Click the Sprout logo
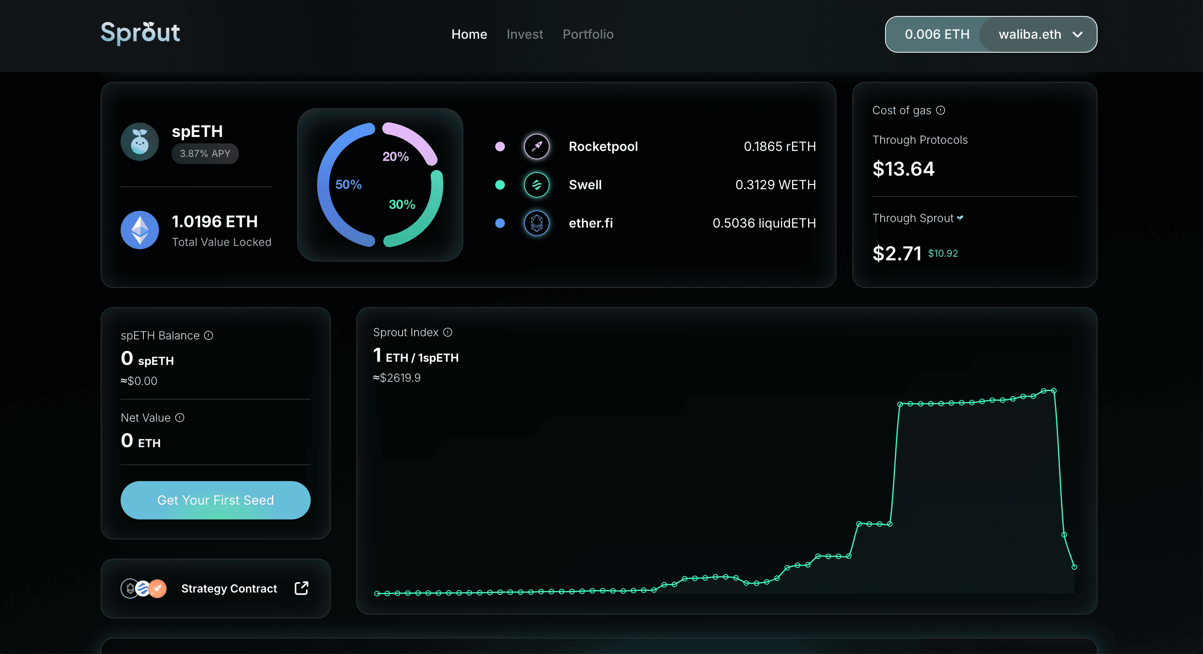 click(x=140, y=33)
